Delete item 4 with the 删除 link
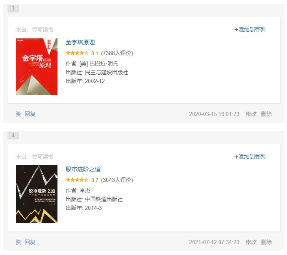The height and width of the screenshot is (255, 287). [266, 242]
